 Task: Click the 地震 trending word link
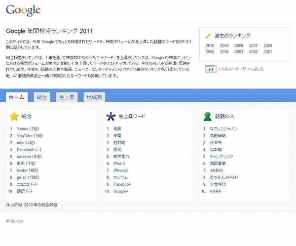pos(117,129)
